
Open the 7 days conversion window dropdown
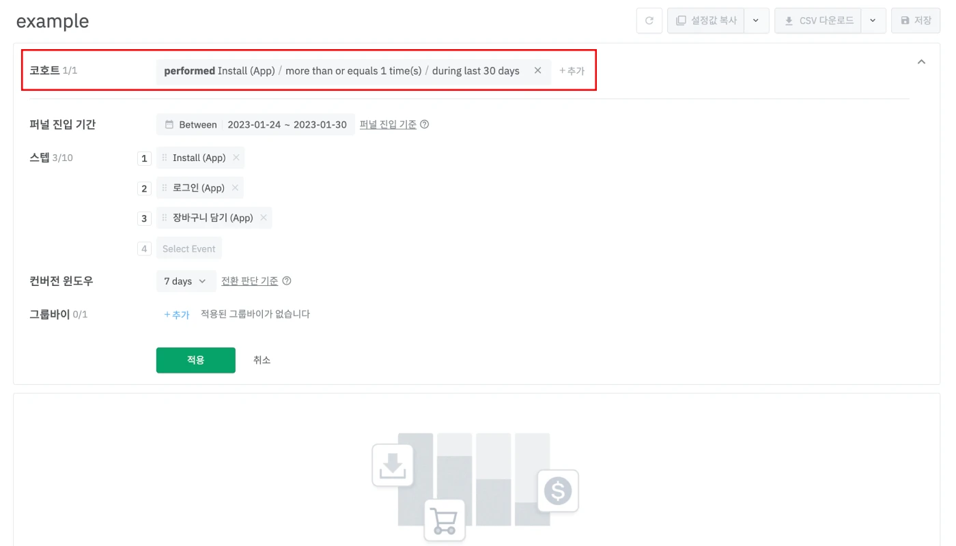(x=186, y=281)
